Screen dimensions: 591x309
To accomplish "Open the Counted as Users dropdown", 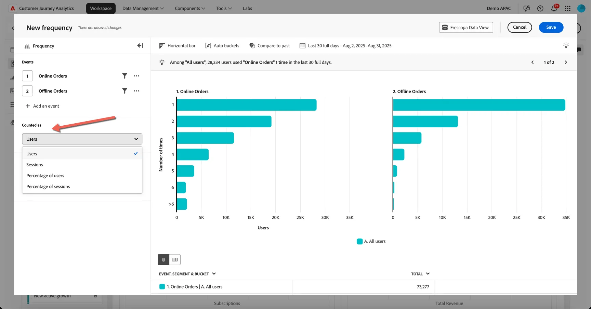I will 82,139.
